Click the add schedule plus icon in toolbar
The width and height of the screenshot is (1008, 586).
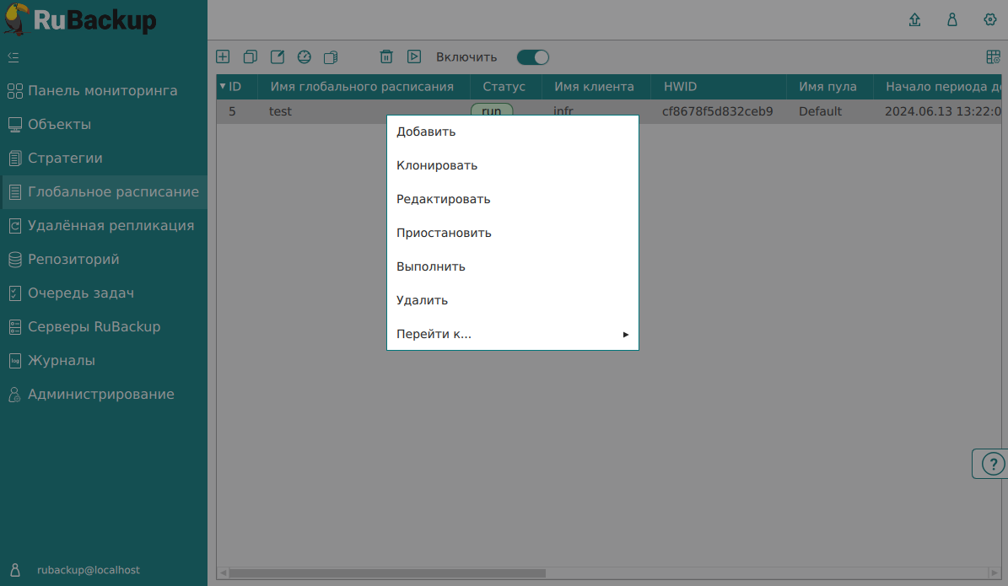pyautogui.click(x=223, y=57)
